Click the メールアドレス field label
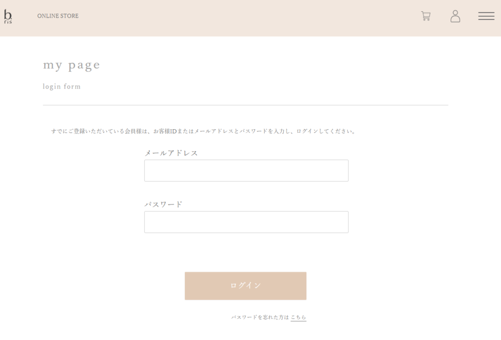Viewport: 501px width, 340px height. click(x=171, y=153)
